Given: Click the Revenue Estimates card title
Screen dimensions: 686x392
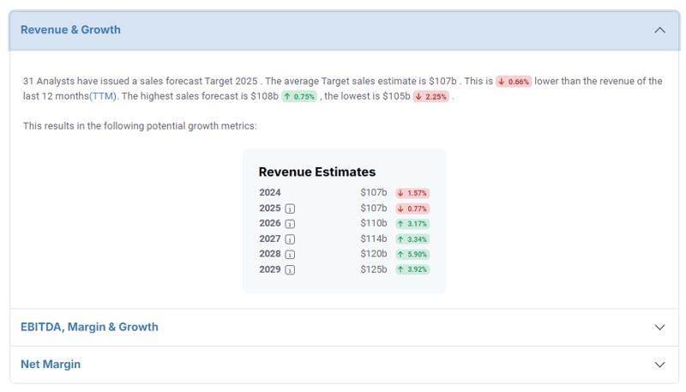Looking at the screenshot, I should 317,172.
